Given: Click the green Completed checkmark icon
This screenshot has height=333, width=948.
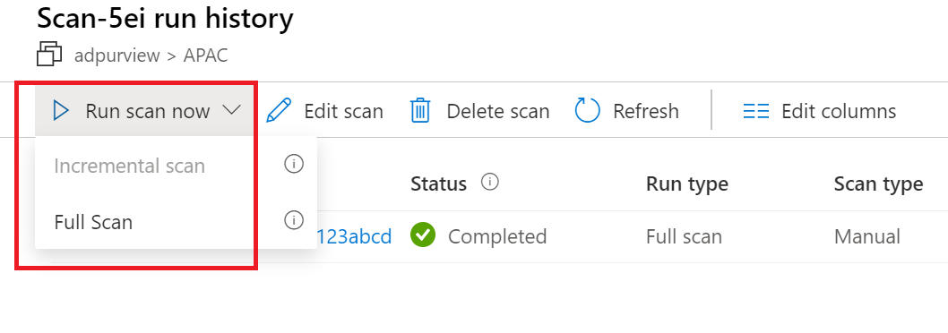Looking at the screenshot, I should [423, 235].
